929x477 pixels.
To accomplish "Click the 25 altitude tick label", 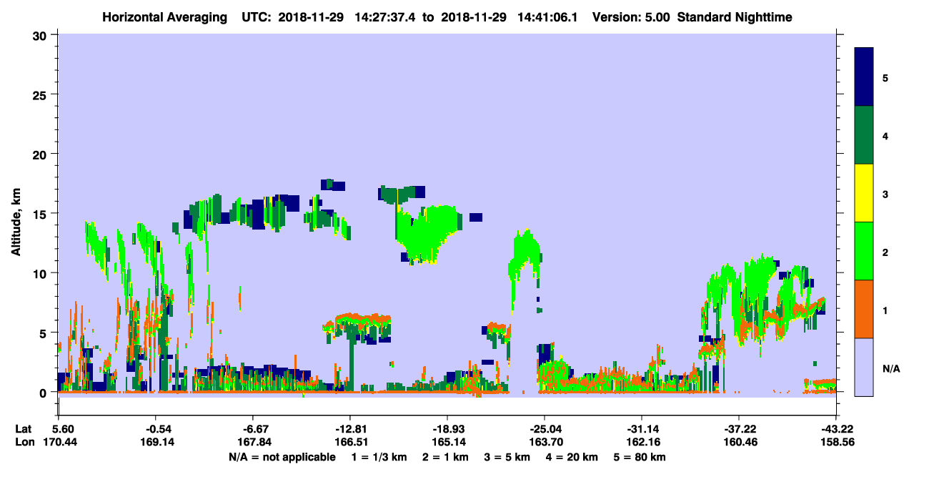I will (x=41, y=94).
